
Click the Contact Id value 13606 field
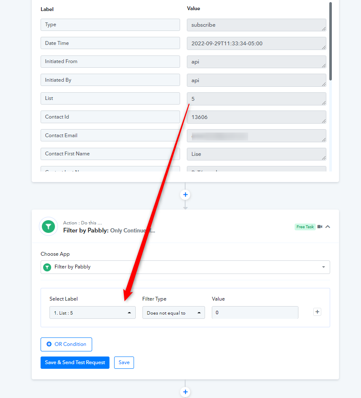256,117
